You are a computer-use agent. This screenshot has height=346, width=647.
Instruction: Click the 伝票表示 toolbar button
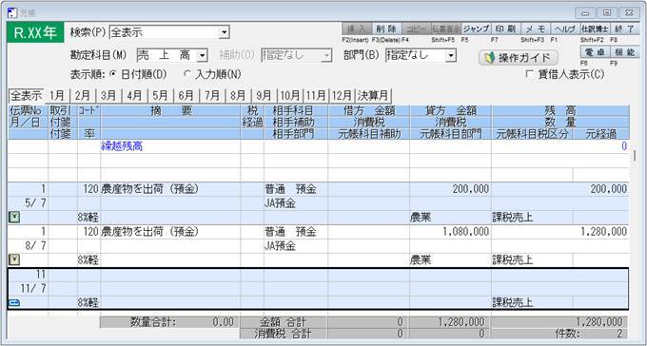pos(445,29)
